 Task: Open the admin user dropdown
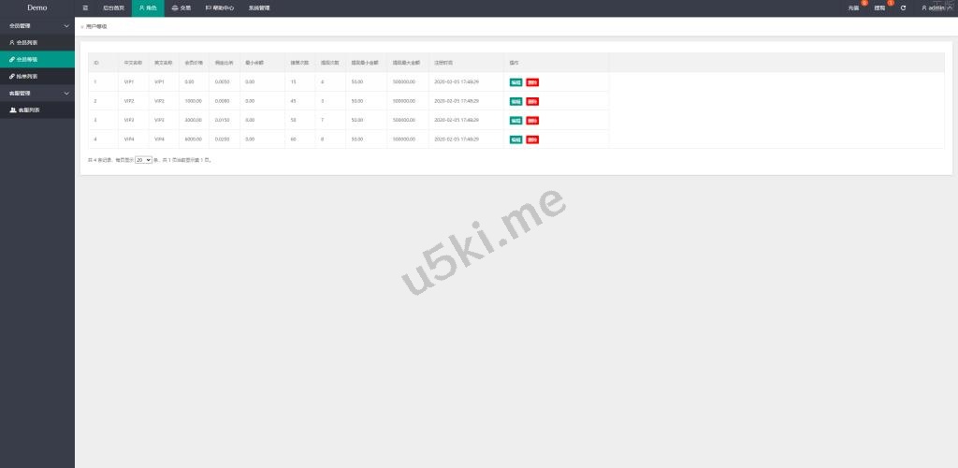click(936, 7)
